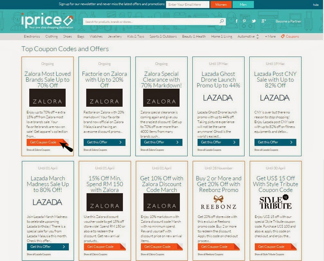Click the Coupons tag icon
This screenshot has height=261, width=324.
point(283,36)
